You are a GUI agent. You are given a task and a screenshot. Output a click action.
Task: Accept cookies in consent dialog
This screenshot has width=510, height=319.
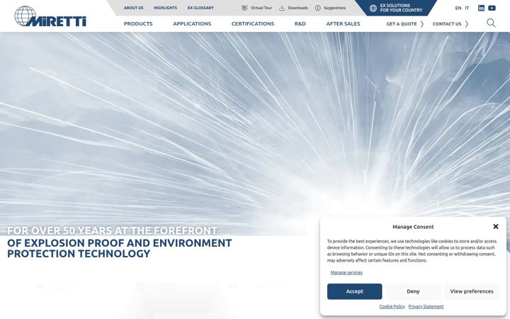click(x=355, y=291)
